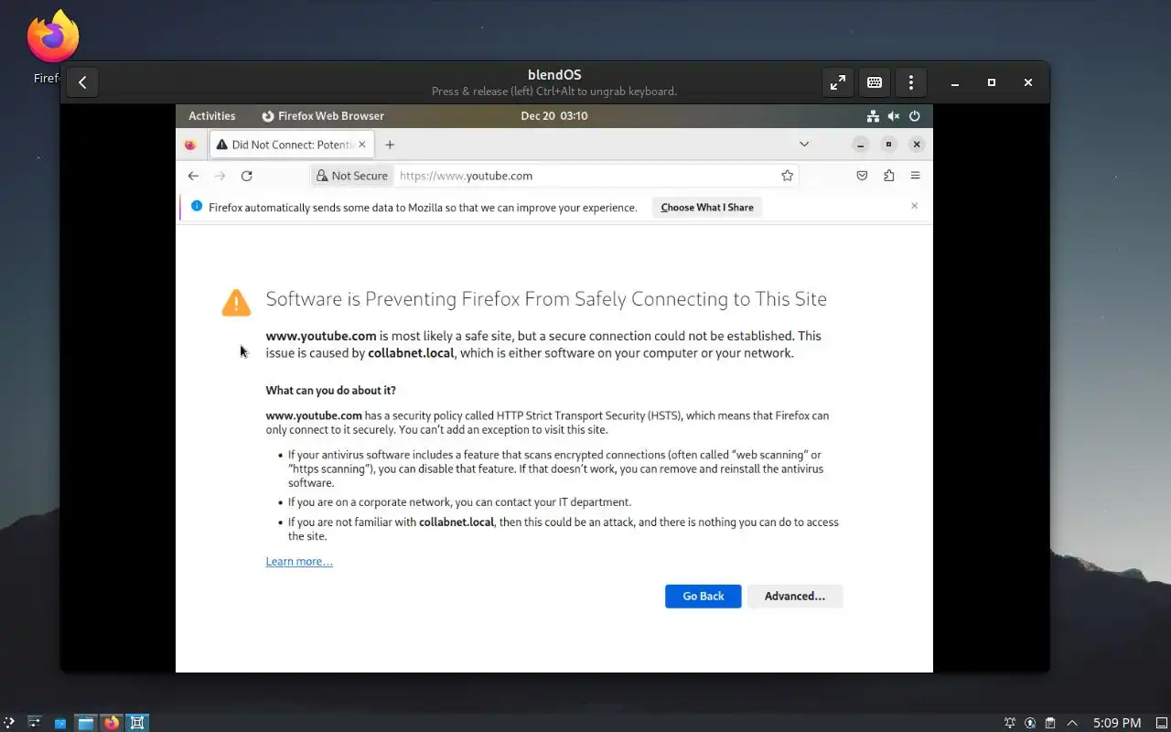Open the GNOME network status icon
This screenshot has height=732, width=1171.
(873, 116)
